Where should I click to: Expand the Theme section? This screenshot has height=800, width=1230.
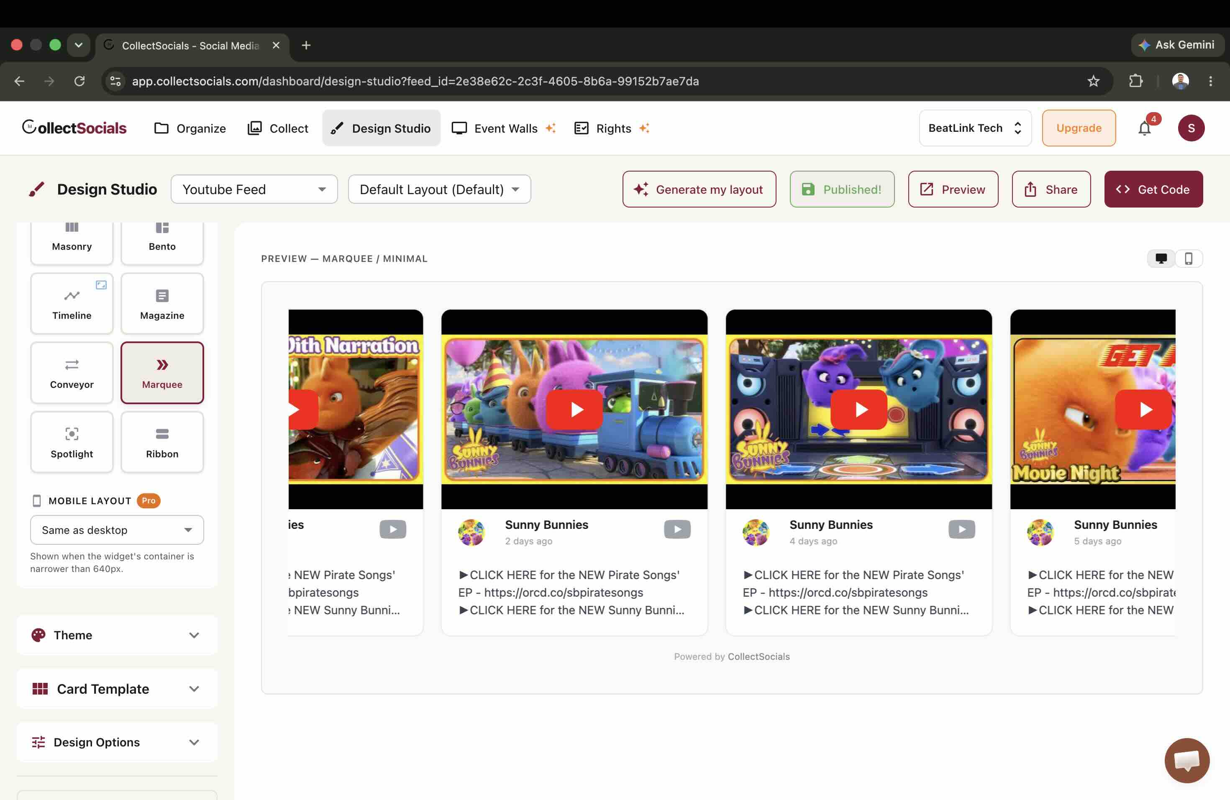click(117, 635)
